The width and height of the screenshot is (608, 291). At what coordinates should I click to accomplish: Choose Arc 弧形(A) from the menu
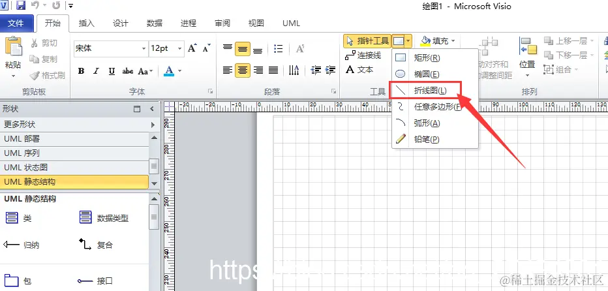[x=434, y=123]
